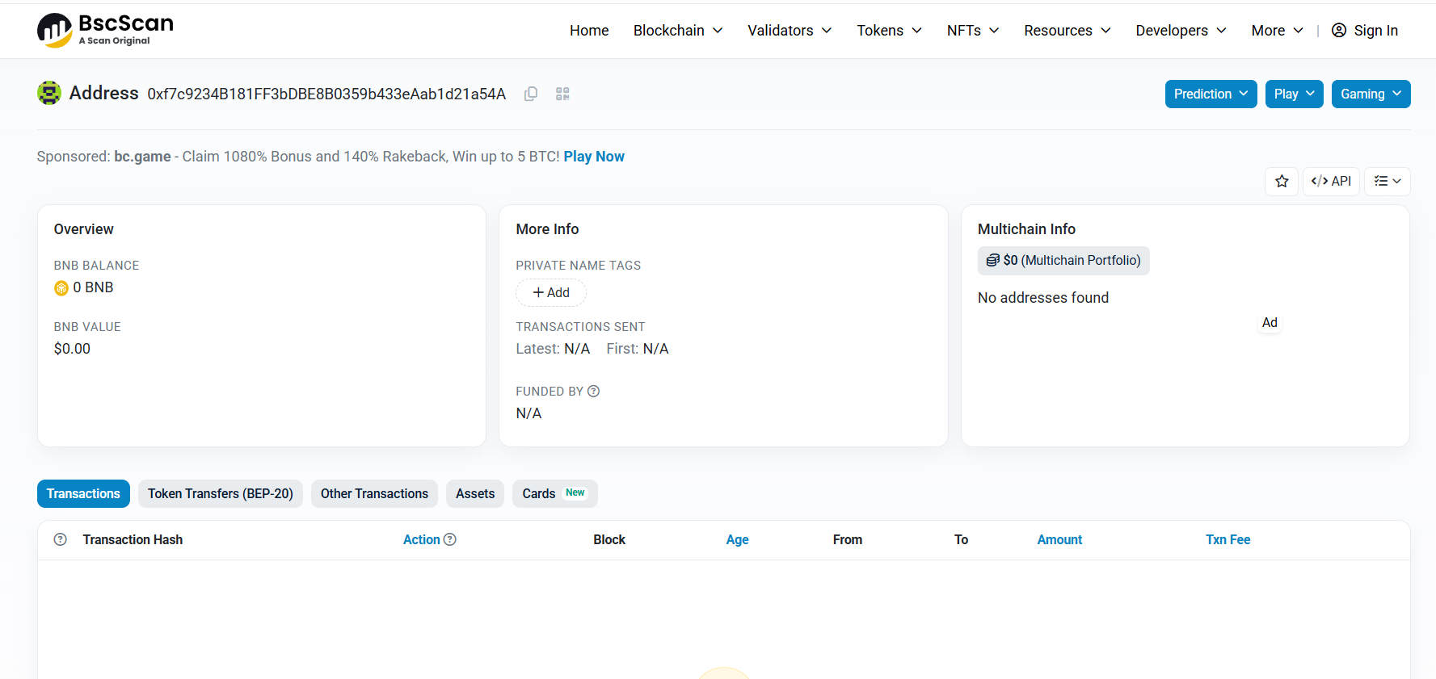The width and height of the screenshot is (1436, 679).
Task: Copy the address to clipboard
Action: pyautogui.click(x=531, y=94)
